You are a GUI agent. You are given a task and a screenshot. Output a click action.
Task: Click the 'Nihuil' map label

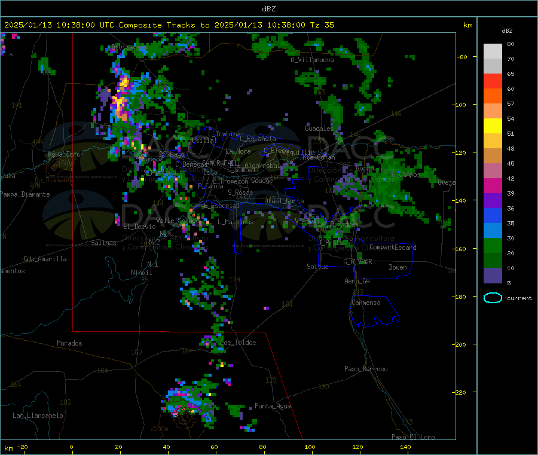click(x=141, y=273)
